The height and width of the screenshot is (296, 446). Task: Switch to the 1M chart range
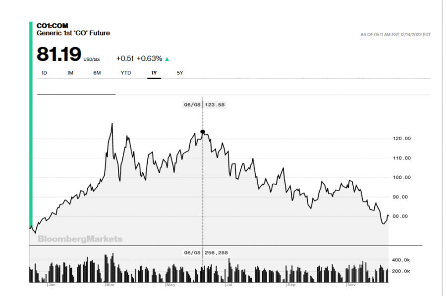point(70,73)
